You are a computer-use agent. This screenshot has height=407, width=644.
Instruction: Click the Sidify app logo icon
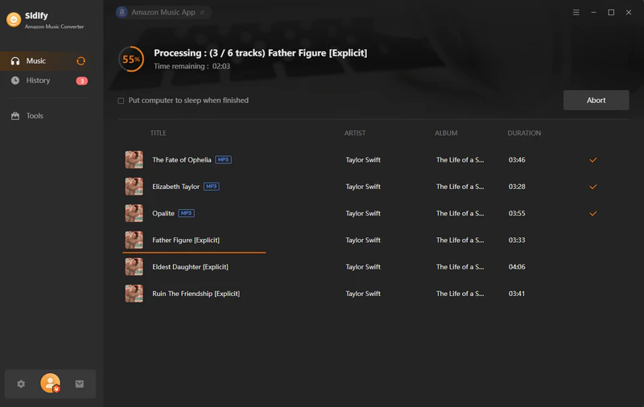pos(14,19)
